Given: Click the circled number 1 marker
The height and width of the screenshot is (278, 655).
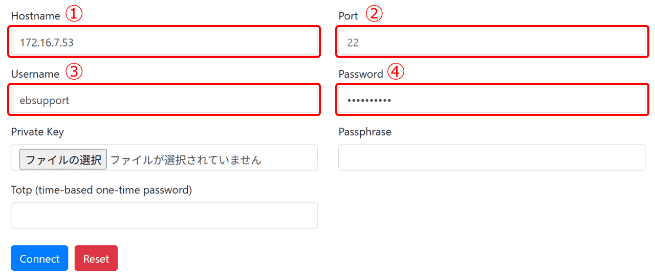Looking at the screenshot, I should [75, 15].
